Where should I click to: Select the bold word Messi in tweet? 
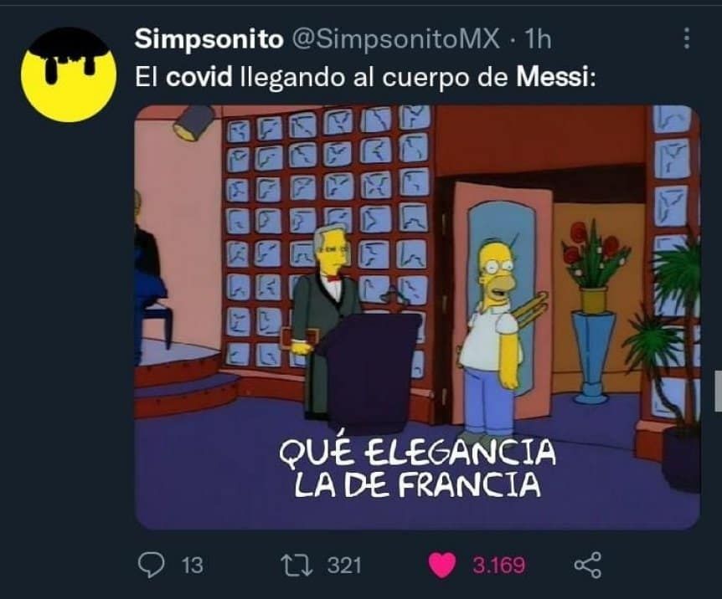click(x=553, y=77)
